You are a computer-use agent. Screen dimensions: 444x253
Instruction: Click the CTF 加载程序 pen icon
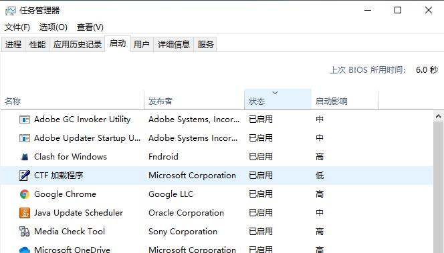pyautogui.click(x=25, y=176)
